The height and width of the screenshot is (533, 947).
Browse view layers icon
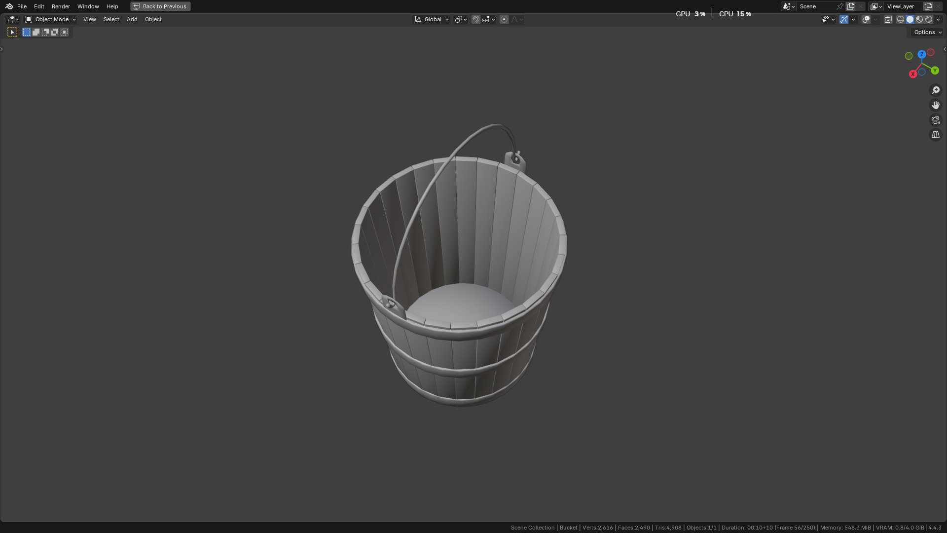point(876,6)
